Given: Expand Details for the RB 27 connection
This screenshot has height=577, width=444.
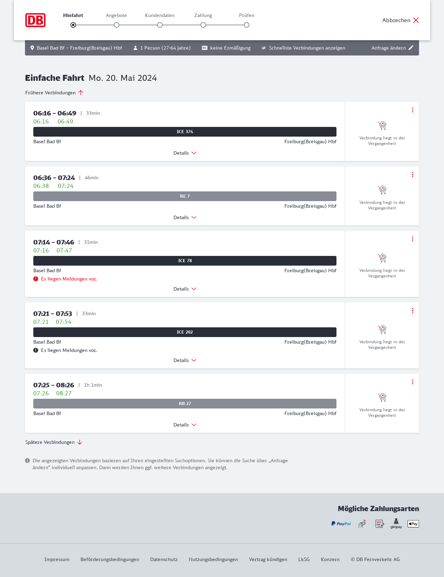Looking at the screenshot, I should 185,425.
